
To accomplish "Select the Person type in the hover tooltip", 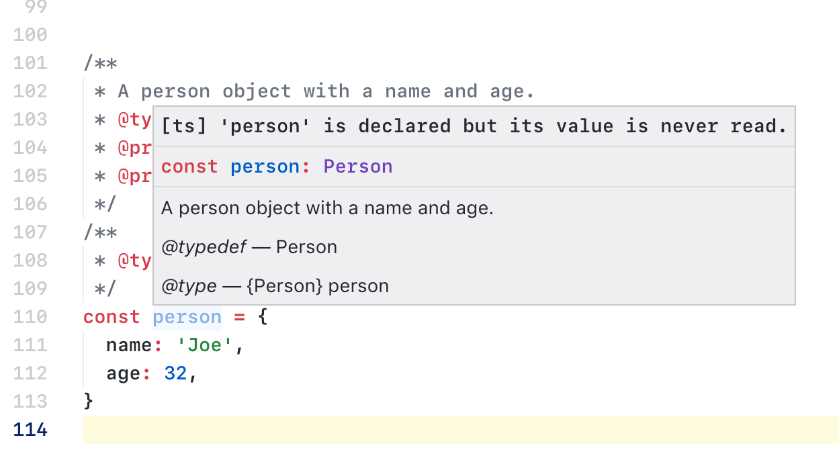I will [358, 166].
